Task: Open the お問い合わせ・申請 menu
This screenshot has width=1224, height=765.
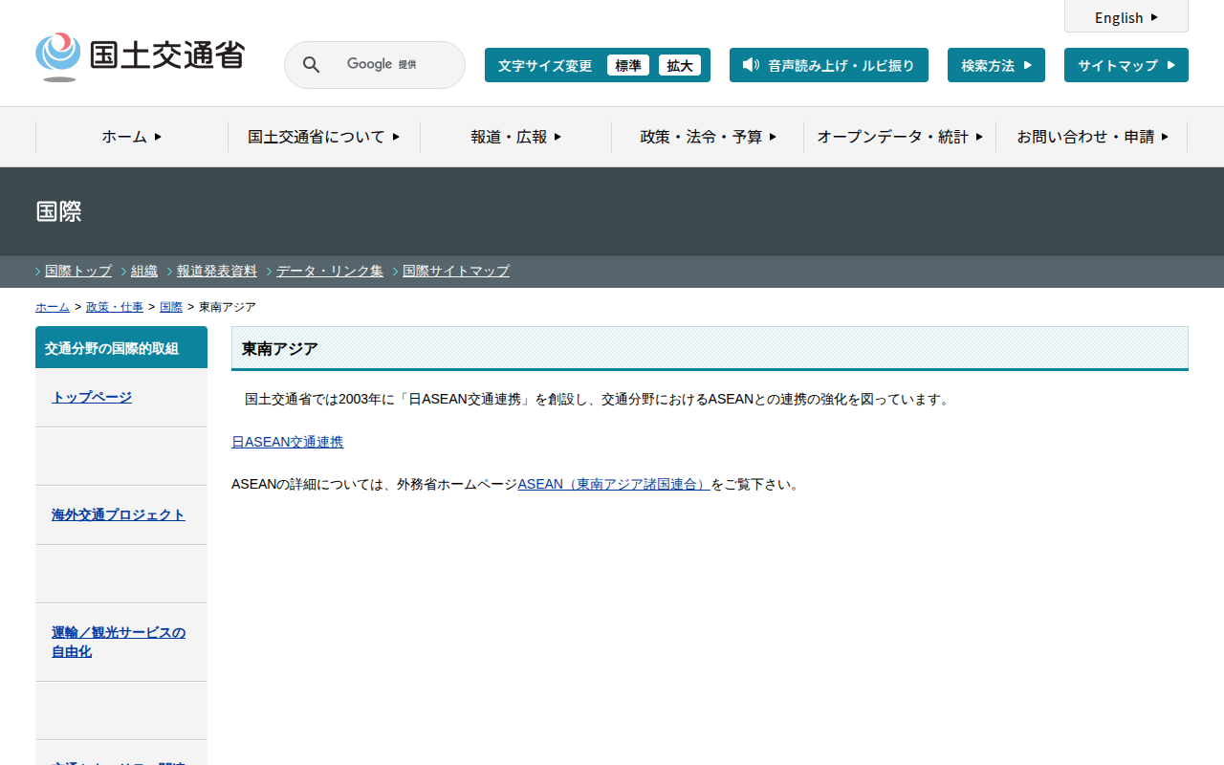Action: [x=1091, y=137]
